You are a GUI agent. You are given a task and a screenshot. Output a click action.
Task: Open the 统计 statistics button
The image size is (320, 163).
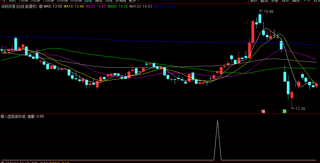[x=285, y=1]
